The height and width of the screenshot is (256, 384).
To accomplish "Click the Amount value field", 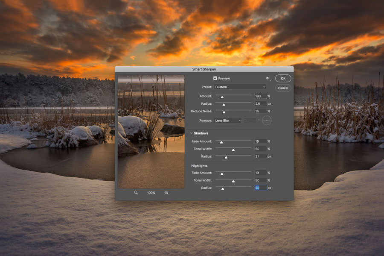I will [260, 96].
